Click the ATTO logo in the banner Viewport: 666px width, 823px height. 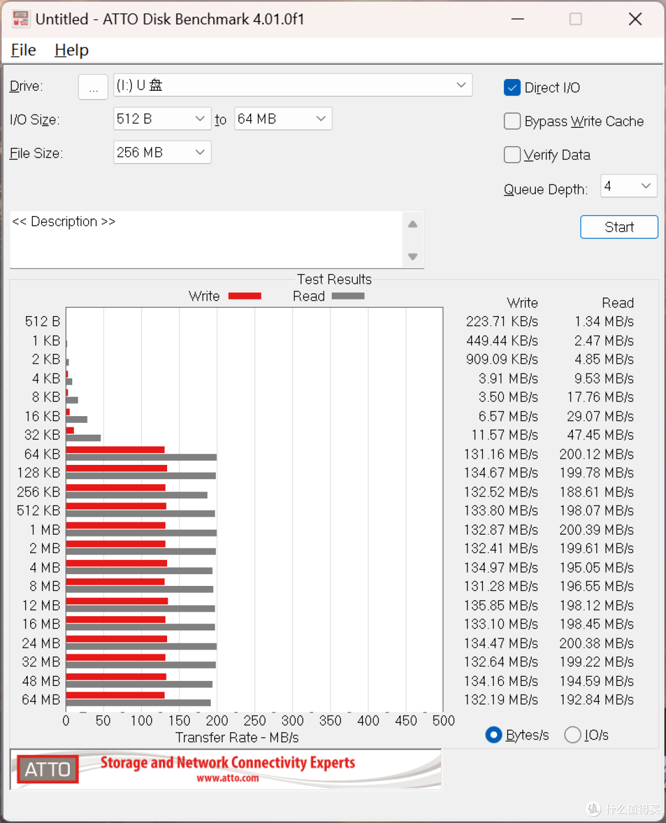click(47, 769)
